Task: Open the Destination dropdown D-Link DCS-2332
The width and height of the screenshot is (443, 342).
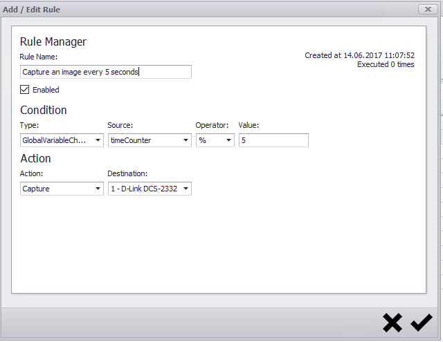Action: (150, 189)
